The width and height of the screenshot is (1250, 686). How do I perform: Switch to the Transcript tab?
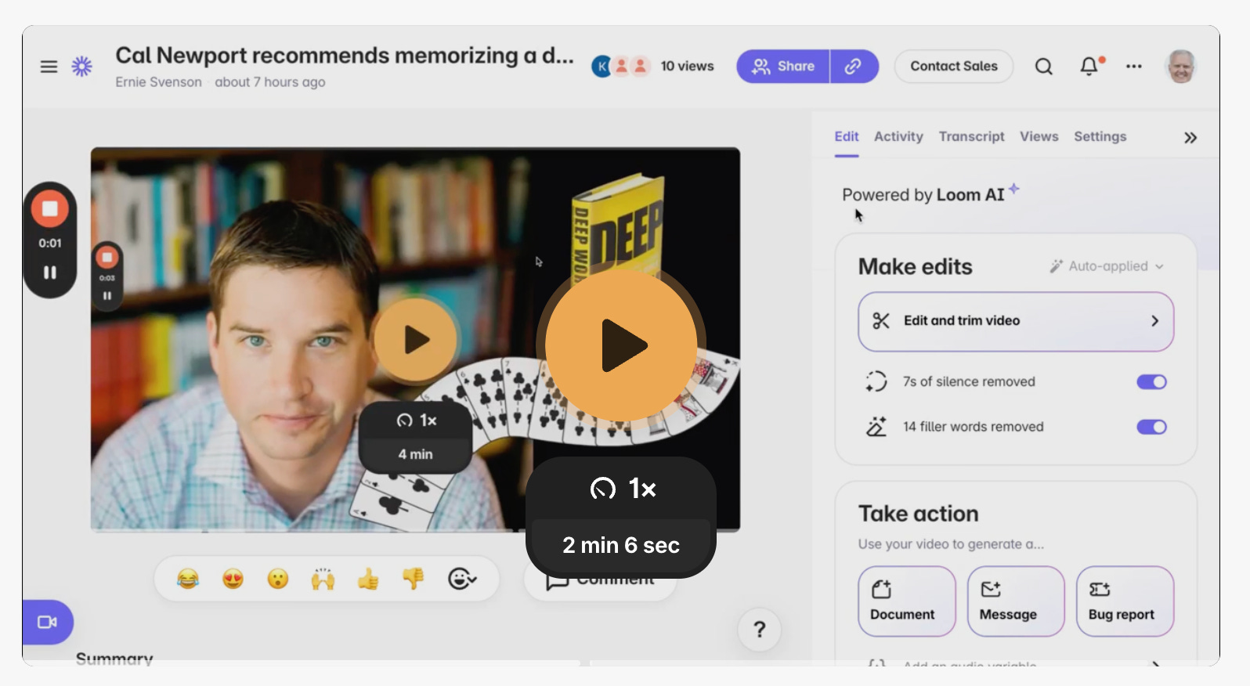click(x=971, y=136)
